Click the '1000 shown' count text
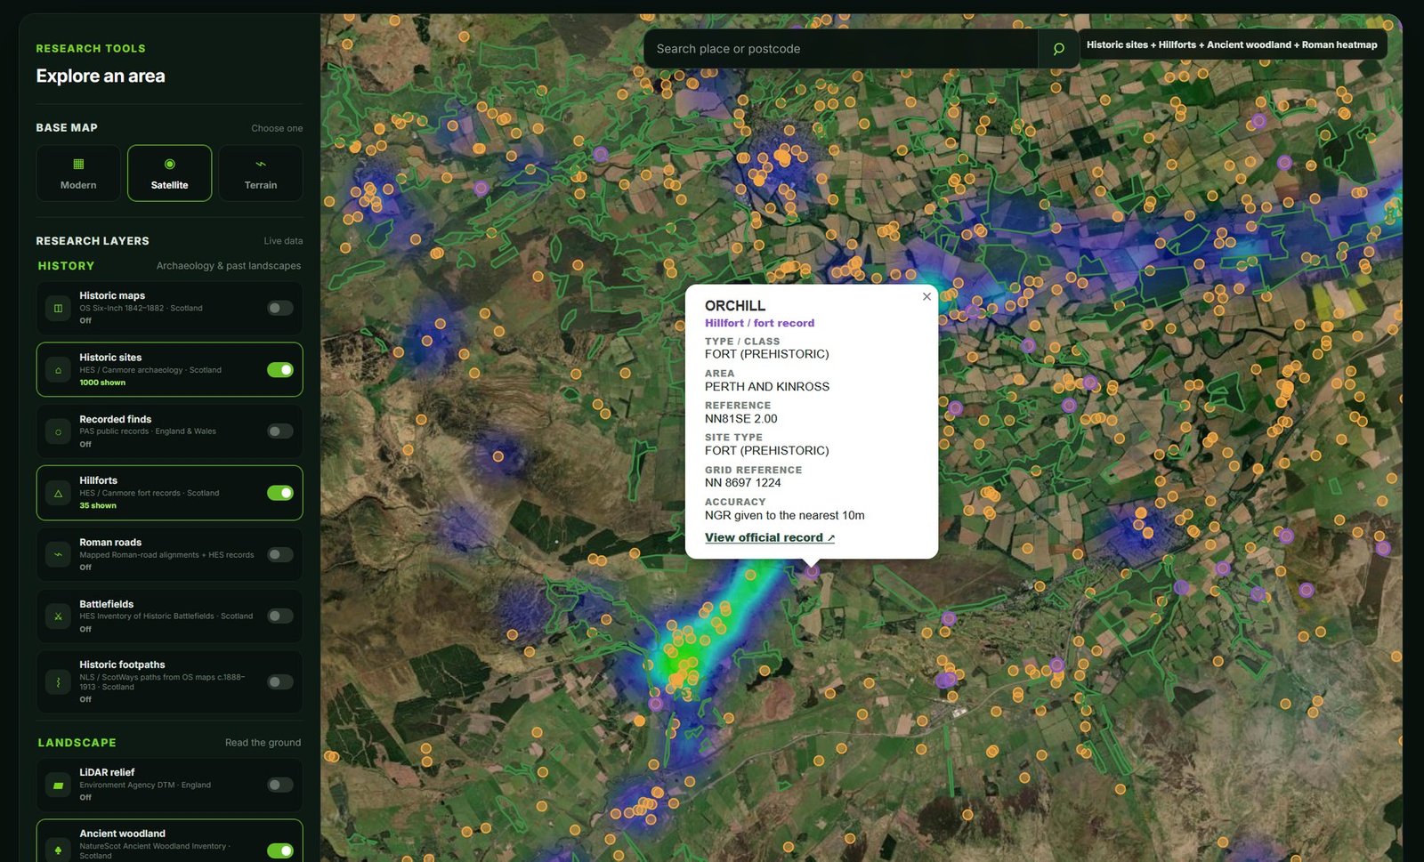Image resolution: width=1424 pixels, height=862 pixels. click(x=102, y=383)
